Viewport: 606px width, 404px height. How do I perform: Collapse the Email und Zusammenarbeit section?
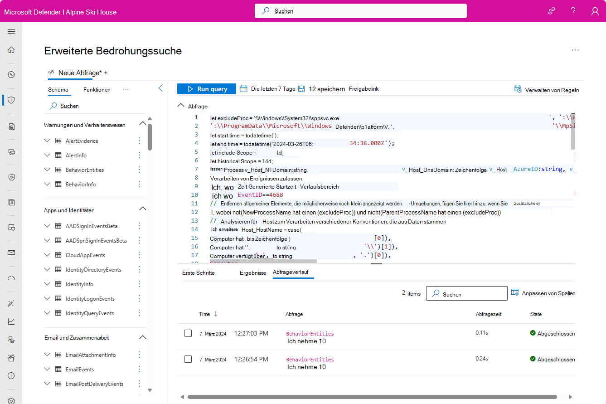(142, 337)
